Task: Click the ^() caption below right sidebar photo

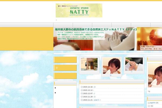Action: pyautogui.click(x=149, y=91)
